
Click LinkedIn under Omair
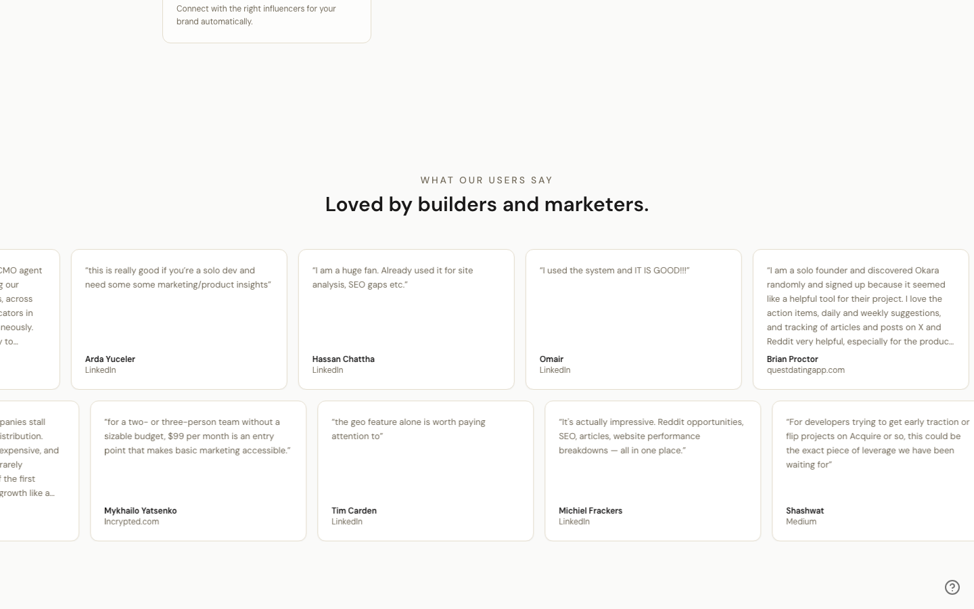point(555,370)
